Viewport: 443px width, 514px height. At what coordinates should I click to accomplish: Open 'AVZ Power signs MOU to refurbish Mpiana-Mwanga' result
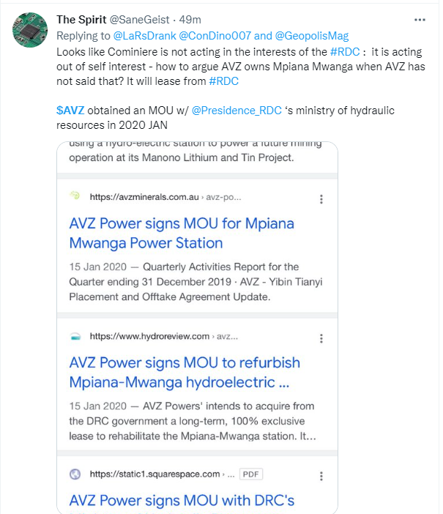coord(185,373)
